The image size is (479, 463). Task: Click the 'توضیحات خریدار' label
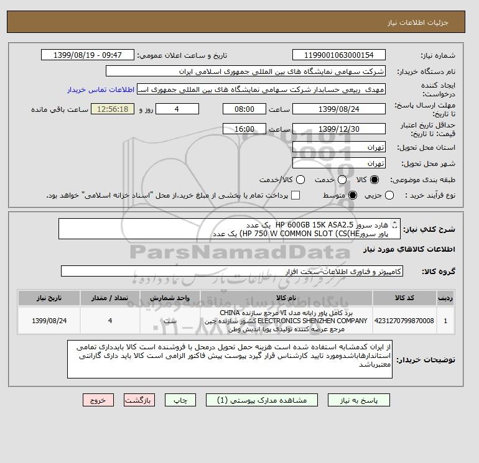click(x=426, y=360)
